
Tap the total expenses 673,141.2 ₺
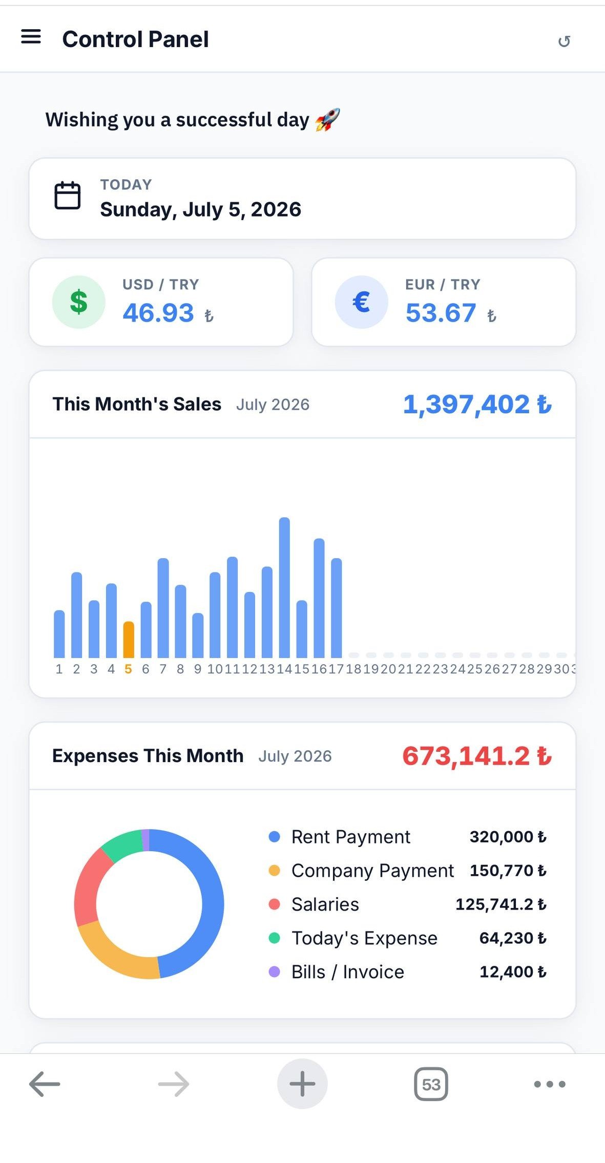pos(477,756)
